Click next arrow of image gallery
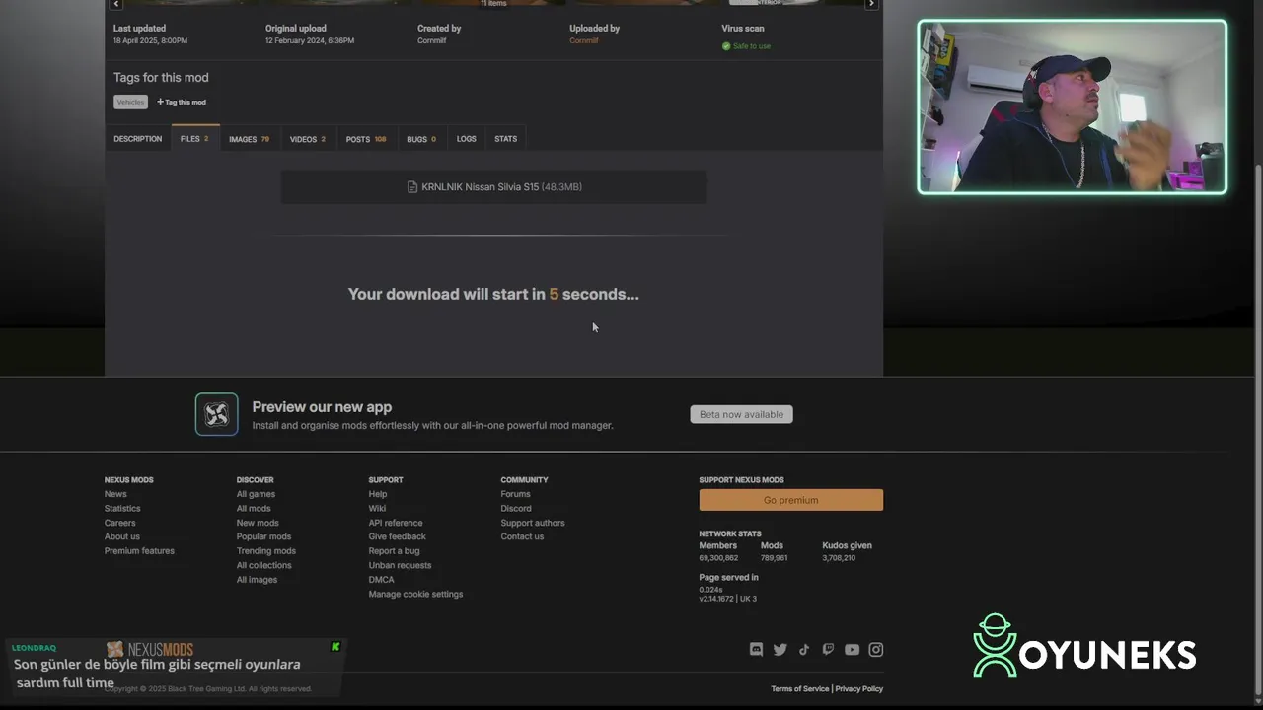This screenshot has width=1263, height=710. pyautogui.click(x=871, y=4)
